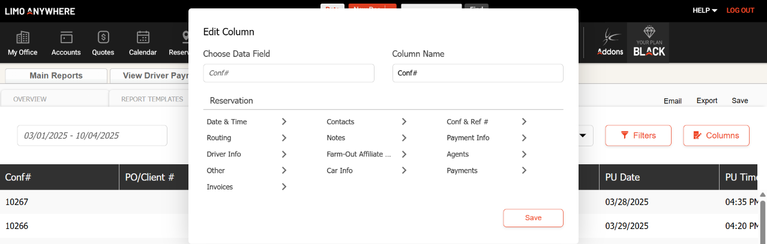The height and width of the screenshot is (244, 767).
Task: Click the Column Name input field
Action: [477, 73]
